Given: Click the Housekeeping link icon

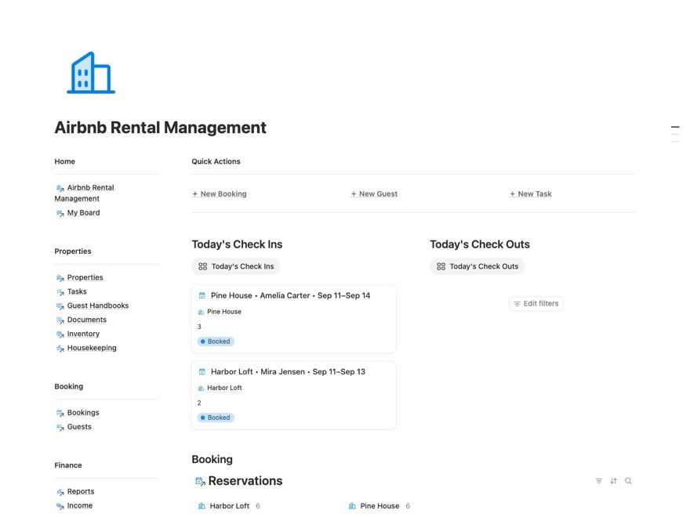Looking at the screenshot, I should [60, 348].
